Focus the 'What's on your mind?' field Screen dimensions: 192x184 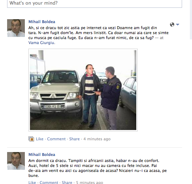tap(94, 4)
